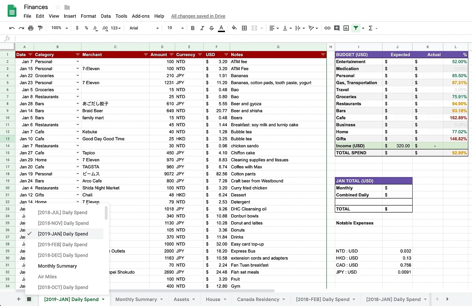Print the spreadsheet
Viewport: 472px width, 306px height.
(31, 28)
